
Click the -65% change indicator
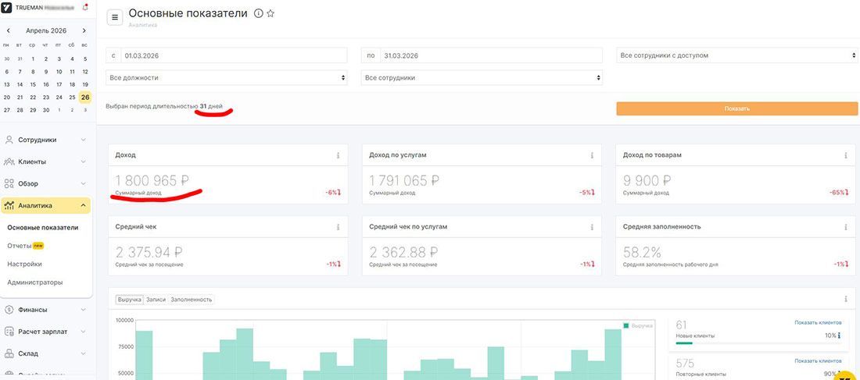[x=839, y=193]
